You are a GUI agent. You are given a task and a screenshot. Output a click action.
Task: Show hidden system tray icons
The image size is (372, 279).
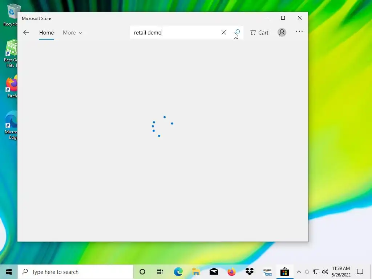coord(299,272)
